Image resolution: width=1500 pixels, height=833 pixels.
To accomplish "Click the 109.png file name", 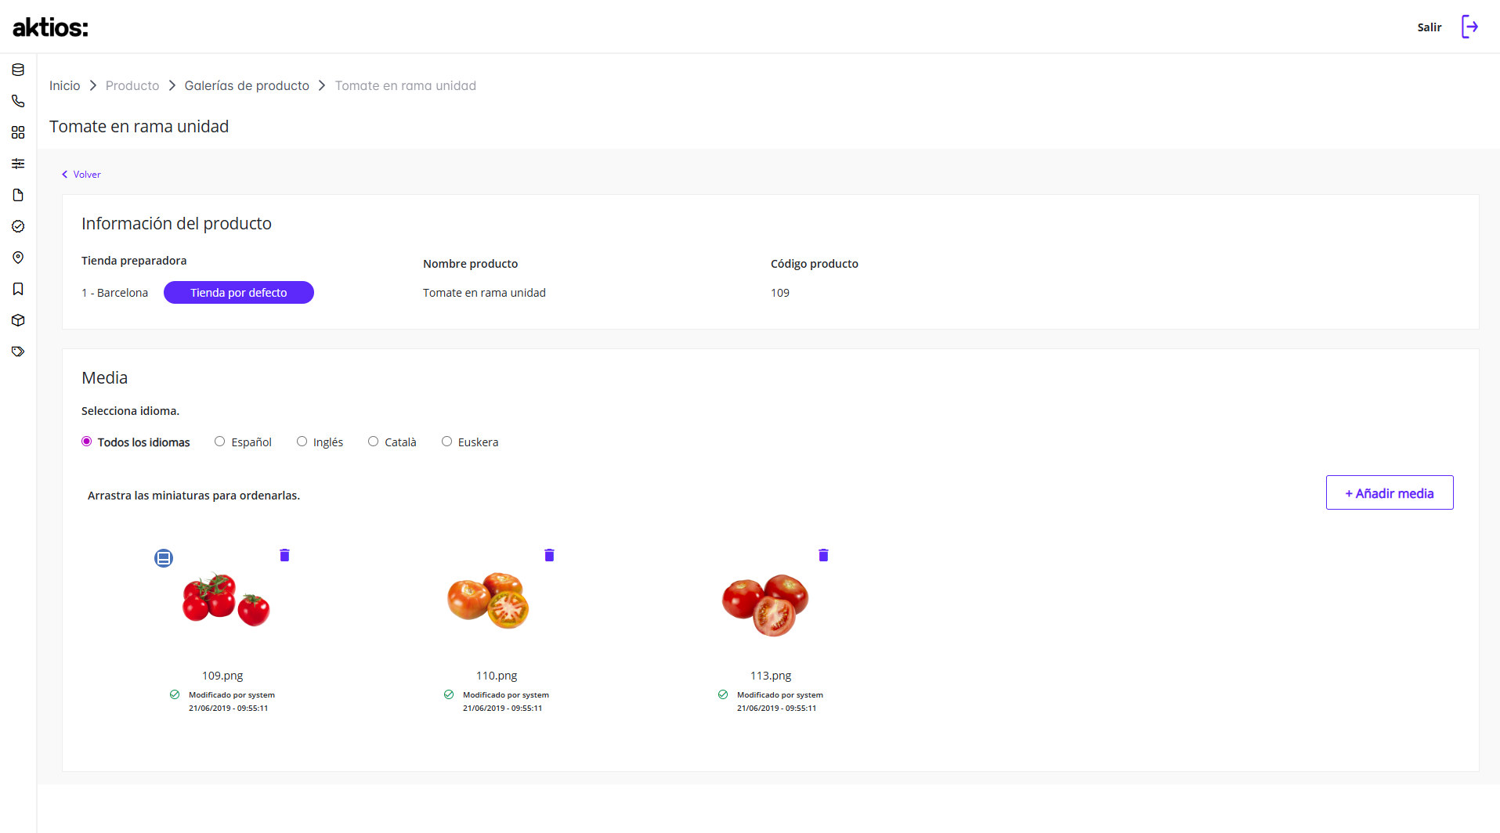I will pyautogui.click(x=222, y=676).
